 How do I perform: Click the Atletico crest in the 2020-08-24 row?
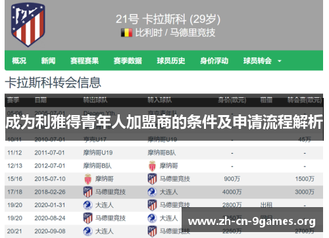pyautogui.click(x=88, y=218)
